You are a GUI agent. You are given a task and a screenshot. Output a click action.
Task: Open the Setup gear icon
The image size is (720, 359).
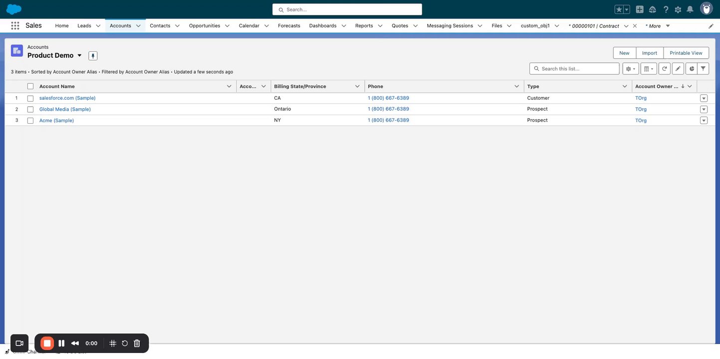[678, 9]
